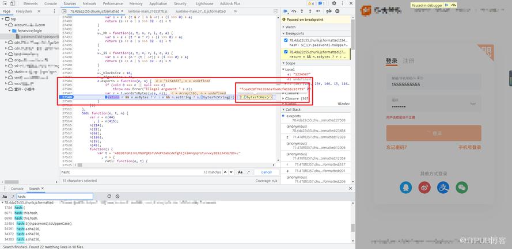Open the Network panel tab
The width and height of the screenshot is (512, 249).
89,3
